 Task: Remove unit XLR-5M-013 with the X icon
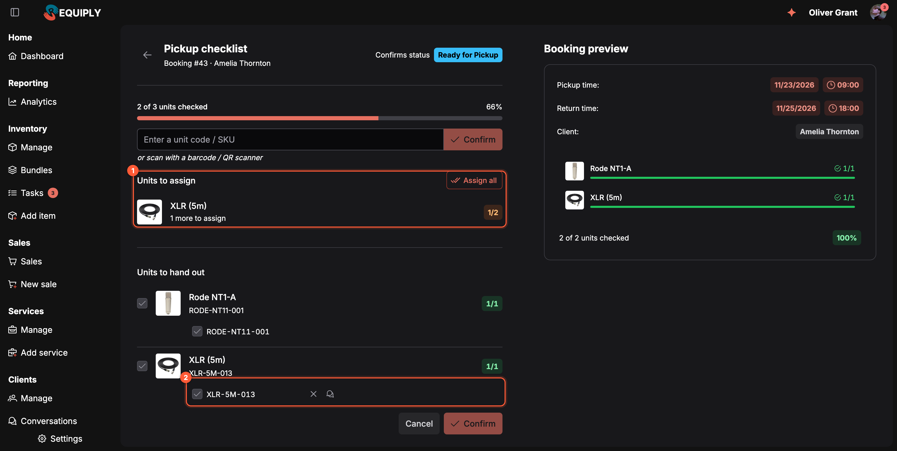click(x=313, y=394)
